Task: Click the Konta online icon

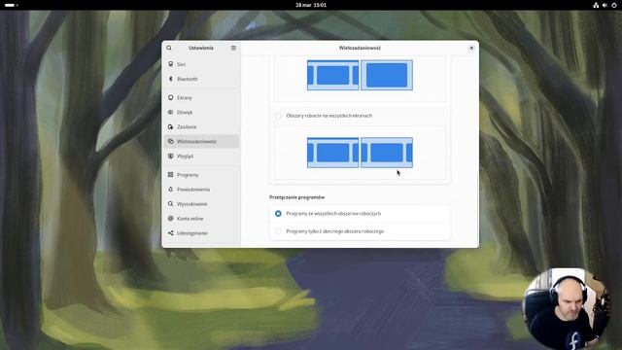Action: coord(171,218)
